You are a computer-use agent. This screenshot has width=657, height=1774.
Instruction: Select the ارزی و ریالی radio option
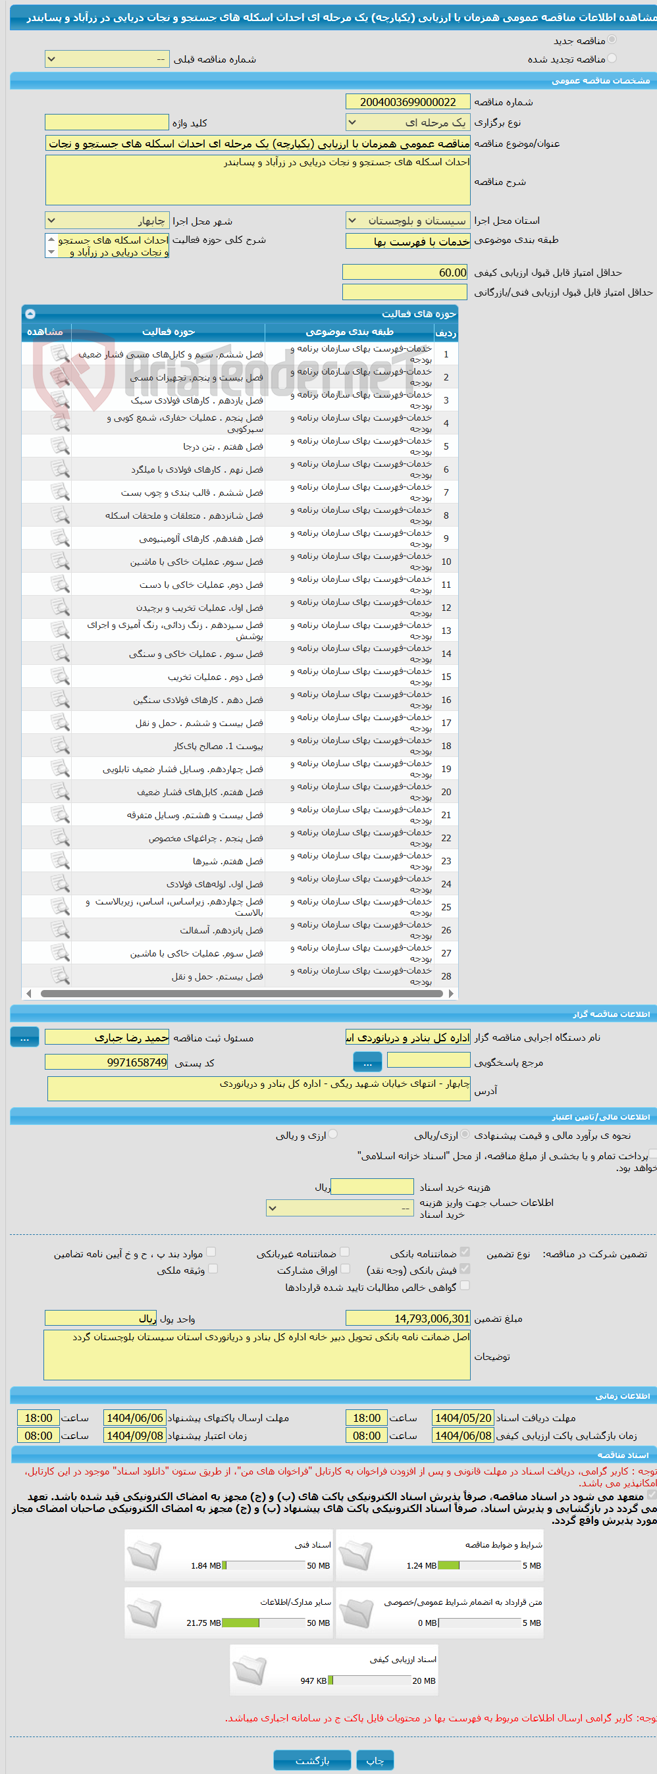click(333, 1134)
